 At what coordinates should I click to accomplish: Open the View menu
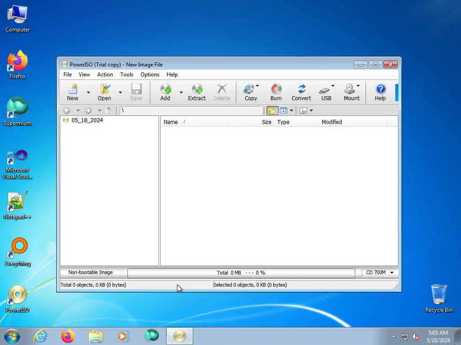(x=84, y=75)
